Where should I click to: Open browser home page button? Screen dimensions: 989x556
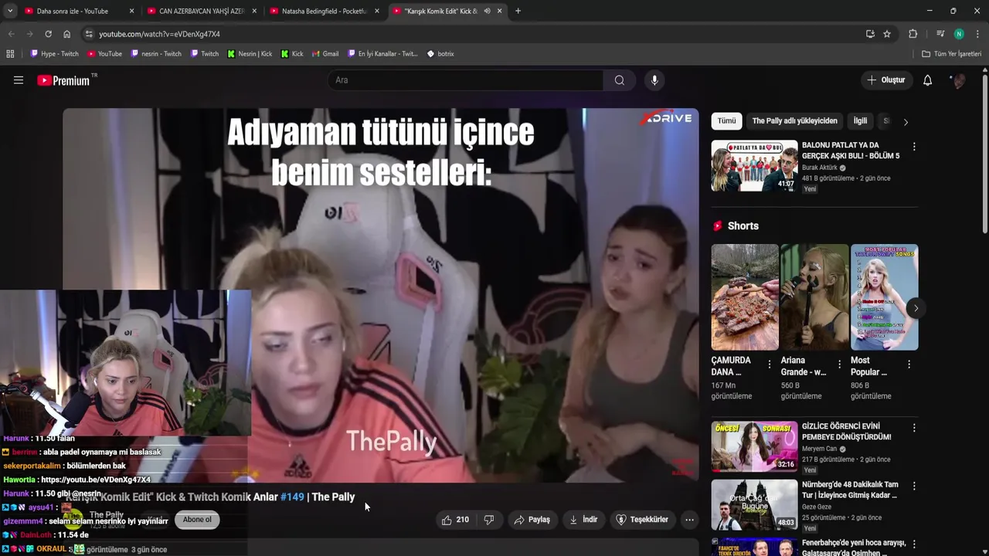[x=67, y=34]
